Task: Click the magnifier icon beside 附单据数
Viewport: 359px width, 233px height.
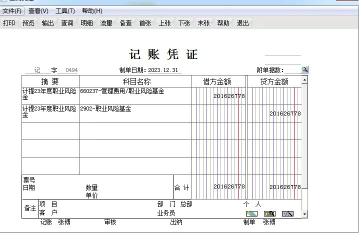Action: click(304, 70)
